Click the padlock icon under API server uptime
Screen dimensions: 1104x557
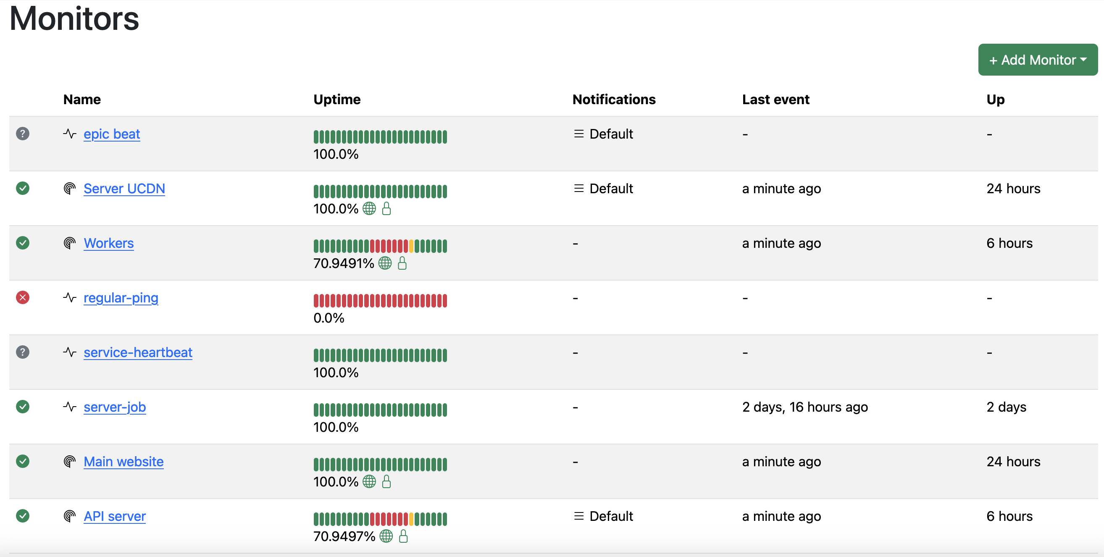coord(403,536)
